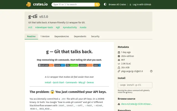177x111 pixels.
Task: Click the built with Rust badge
Action: [x=46, y=65]
